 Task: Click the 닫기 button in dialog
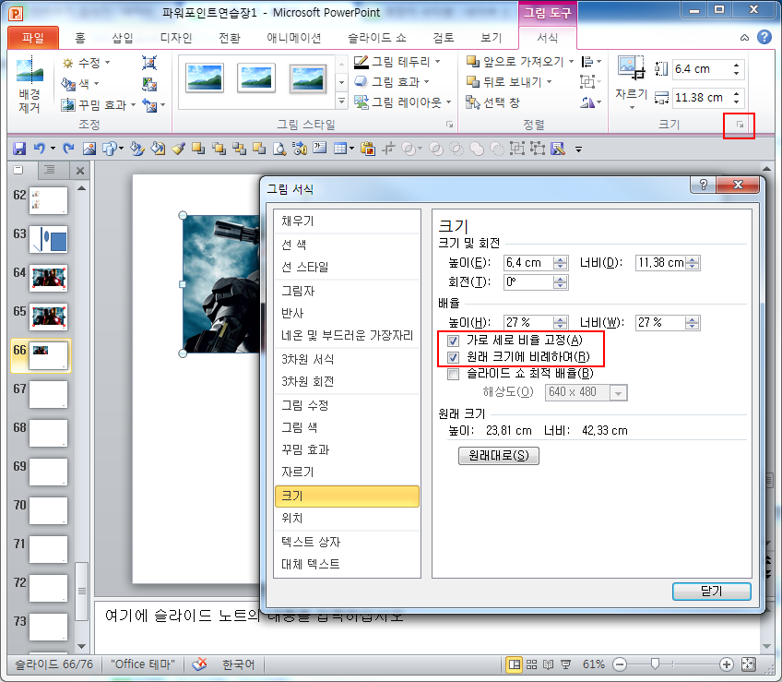pos(711,592)
